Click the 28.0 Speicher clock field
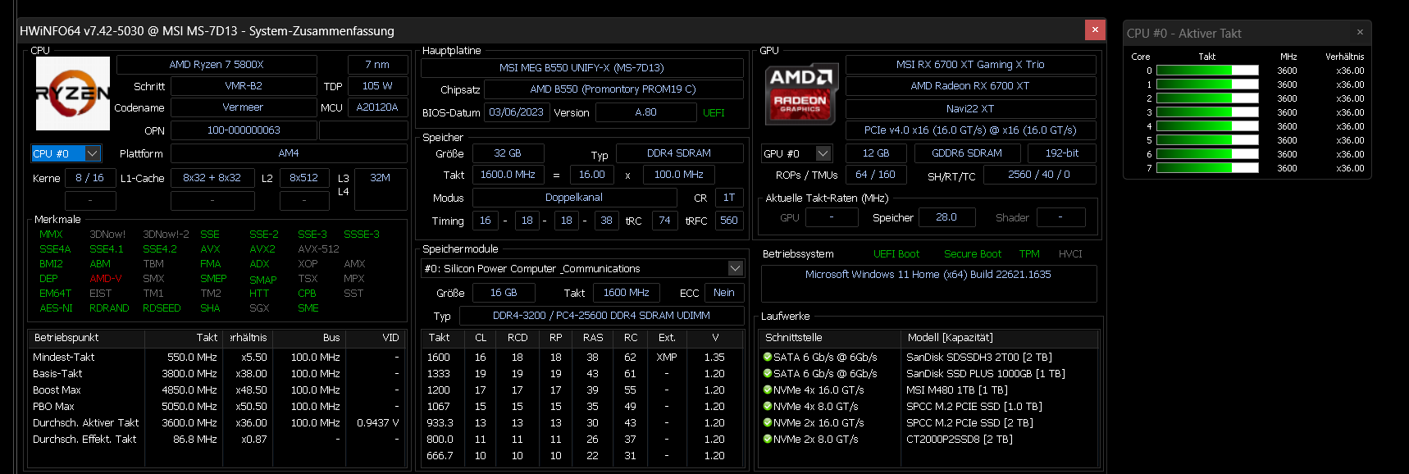 946,217
